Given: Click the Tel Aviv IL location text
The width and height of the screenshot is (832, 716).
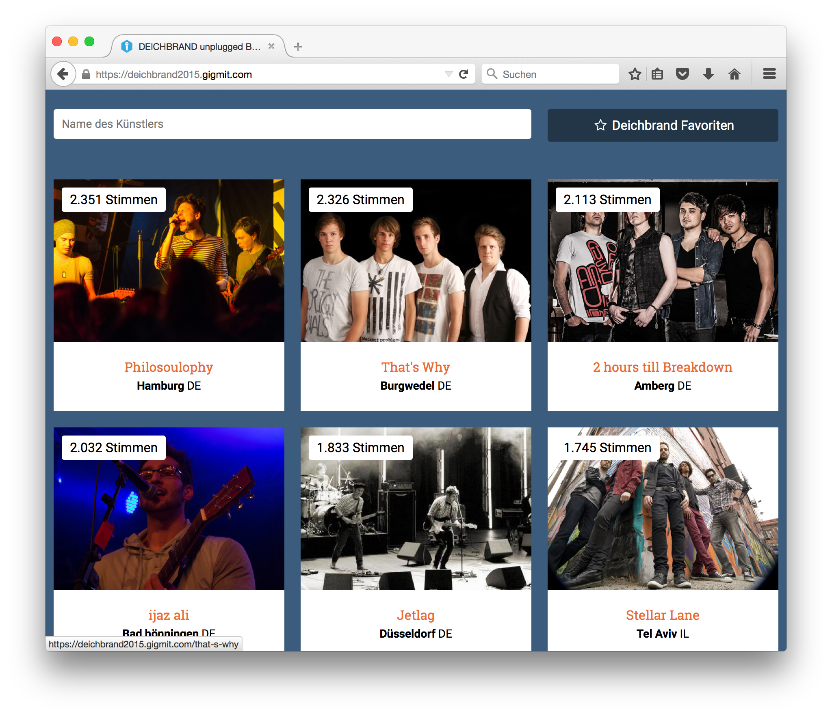Looking at the screenshot, I should point(663,634).
